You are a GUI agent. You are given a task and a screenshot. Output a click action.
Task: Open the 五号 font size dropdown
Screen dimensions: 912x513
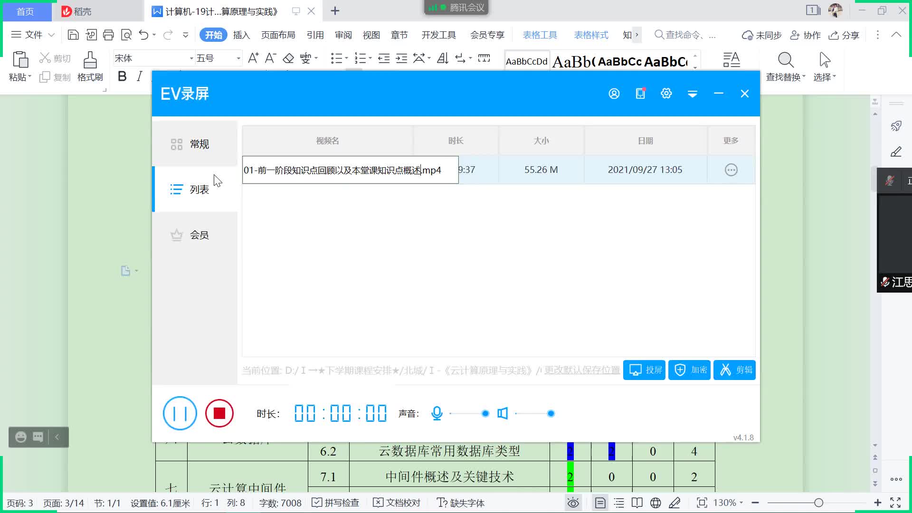(238, 58)
